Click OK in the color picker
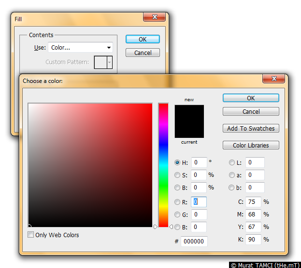Screen dimensions: 301x268 pyautogui.click(x=251, y=98)
